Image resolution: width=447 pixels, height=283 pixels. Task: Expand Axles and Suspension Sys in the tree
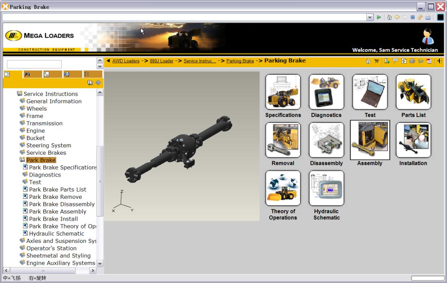pos(22,240)
